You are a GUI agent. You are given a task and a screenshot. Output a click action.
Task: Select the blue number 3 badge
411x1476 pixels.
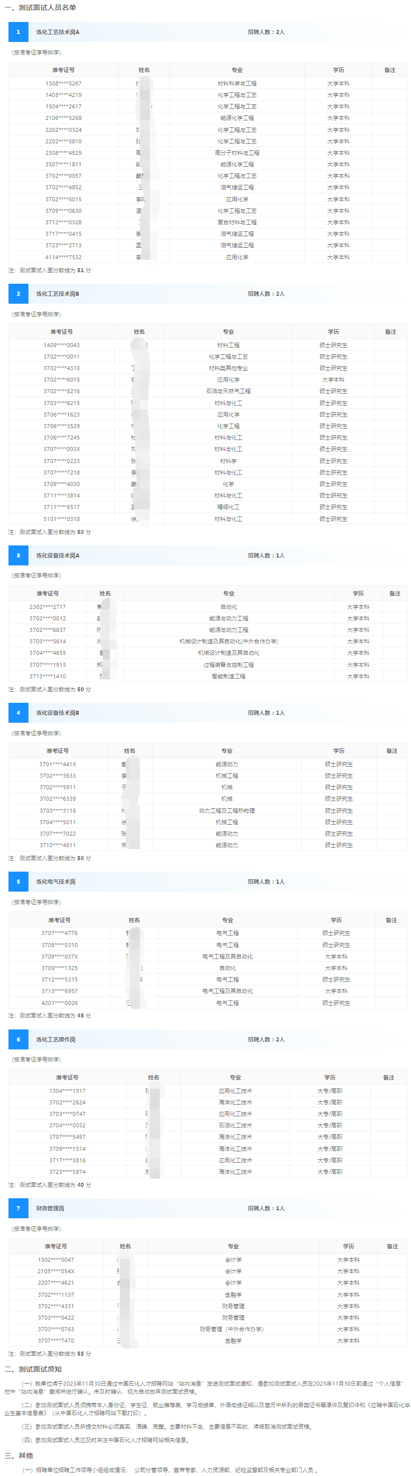point(18,555)
